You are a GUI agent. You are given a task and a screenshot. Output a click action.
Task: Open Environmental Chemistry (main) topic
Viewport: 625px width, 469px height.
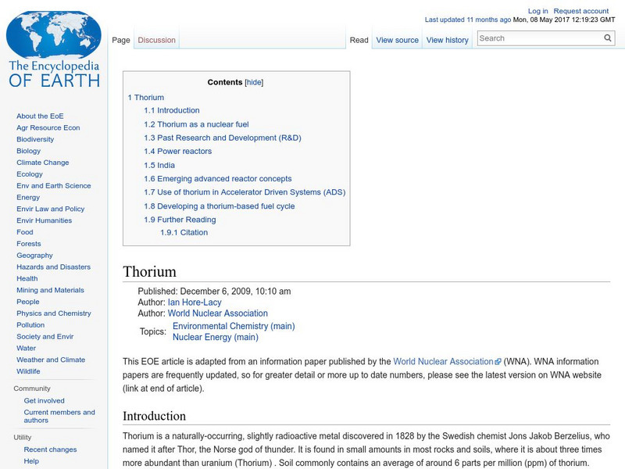click(234, 326)
